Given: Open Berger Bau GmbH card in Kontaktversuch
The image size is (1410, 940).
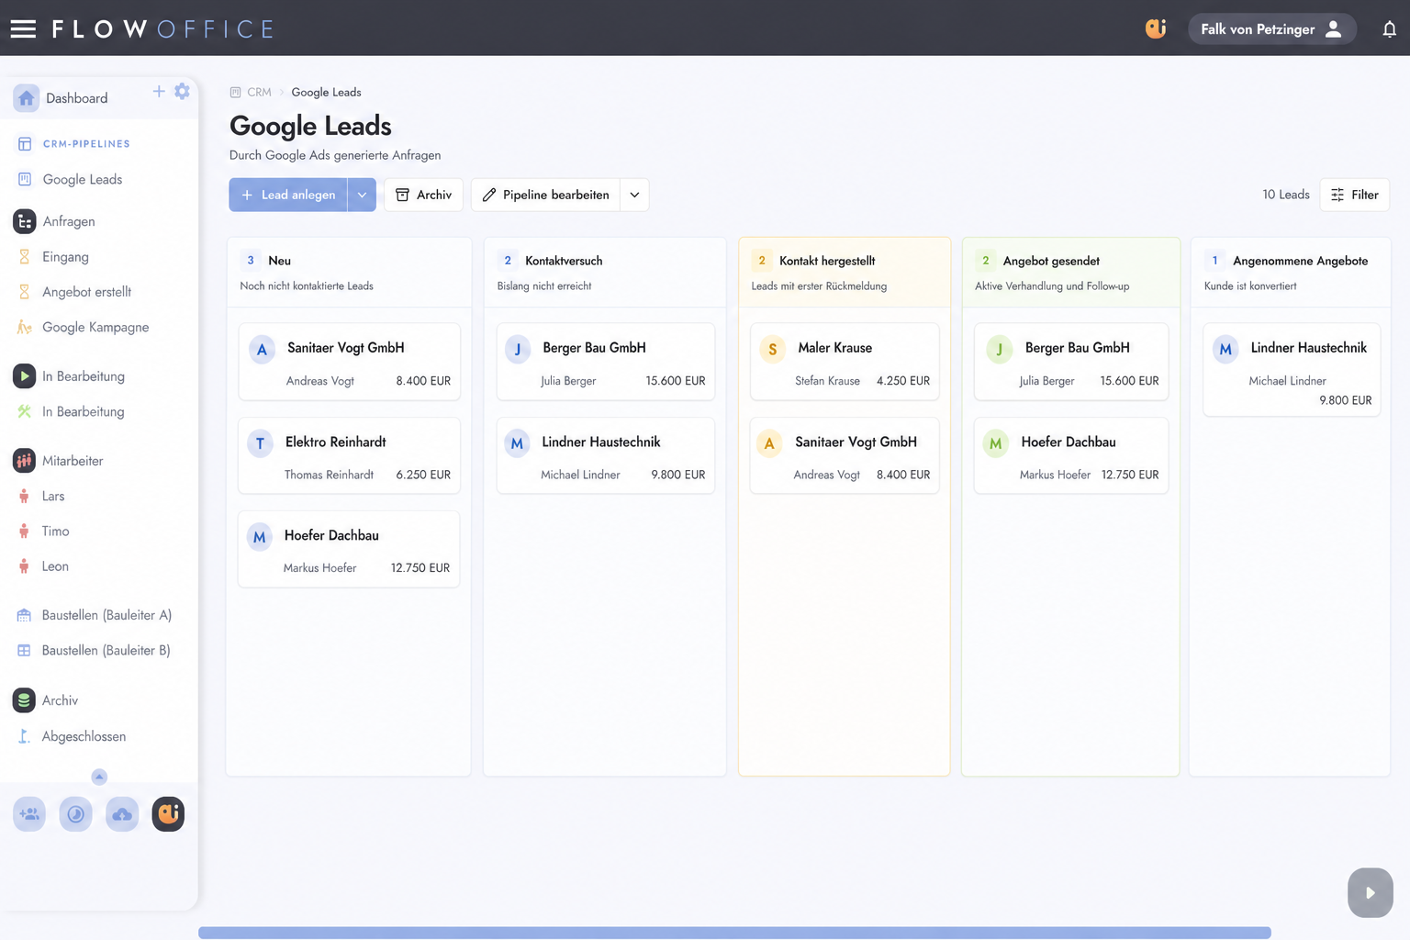Looking at the screenshot, I should [x=606, y=362].
